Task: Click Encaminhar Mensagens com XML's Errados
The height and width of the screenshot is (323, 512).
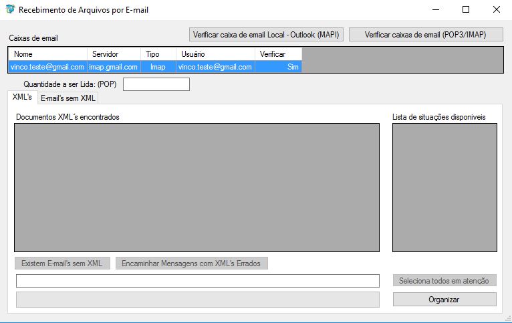Action: tap(191, 263)
